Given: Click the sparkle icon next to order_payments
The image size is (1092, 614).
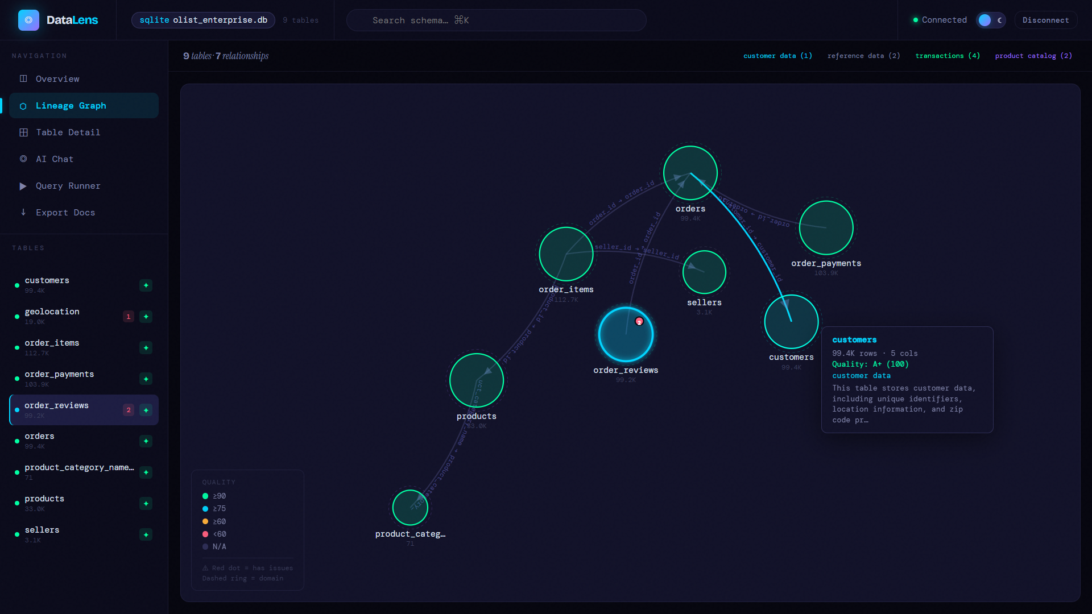Looking at the screenshot, I should (146, 379).
